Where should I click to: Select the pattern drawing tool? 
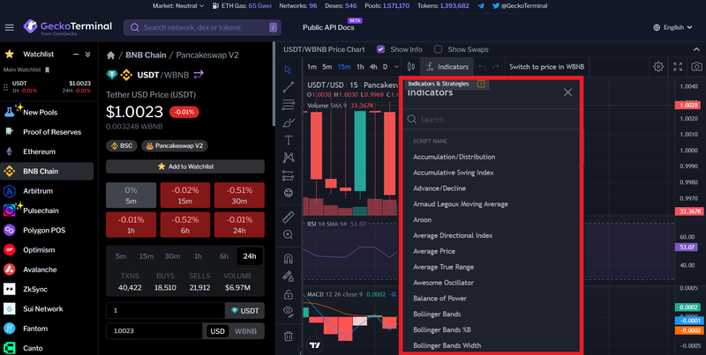(x=289, y=158)
